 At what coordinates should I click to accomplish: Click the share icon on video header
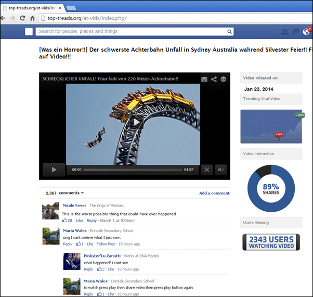click(214, 79)
